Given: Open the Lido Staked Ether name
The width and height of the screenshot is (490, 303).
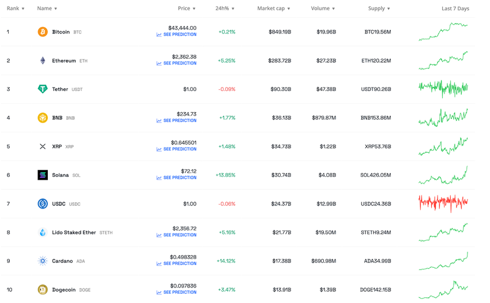Looking at the screenshot, I should click(x=74, y=232).
